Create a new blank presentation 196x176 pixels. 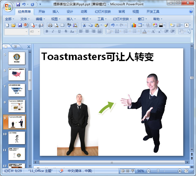(7, 25)
